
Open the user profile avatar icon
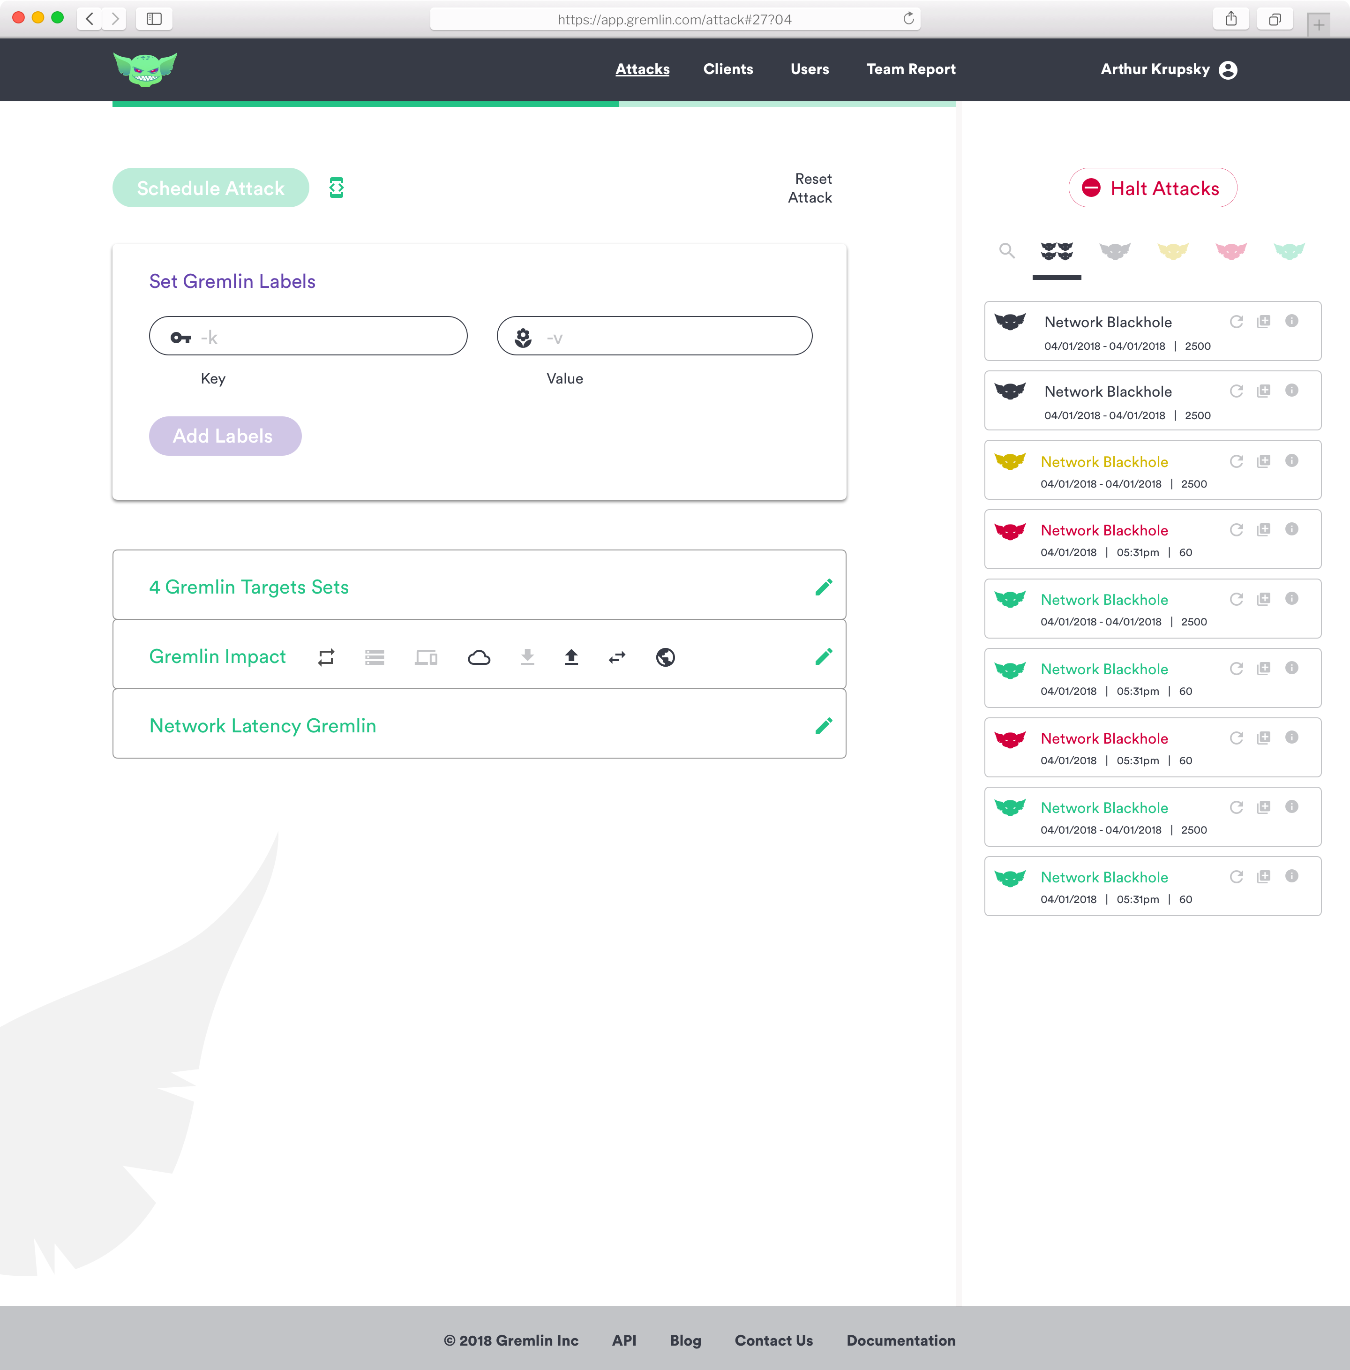tap(1228, 69)
